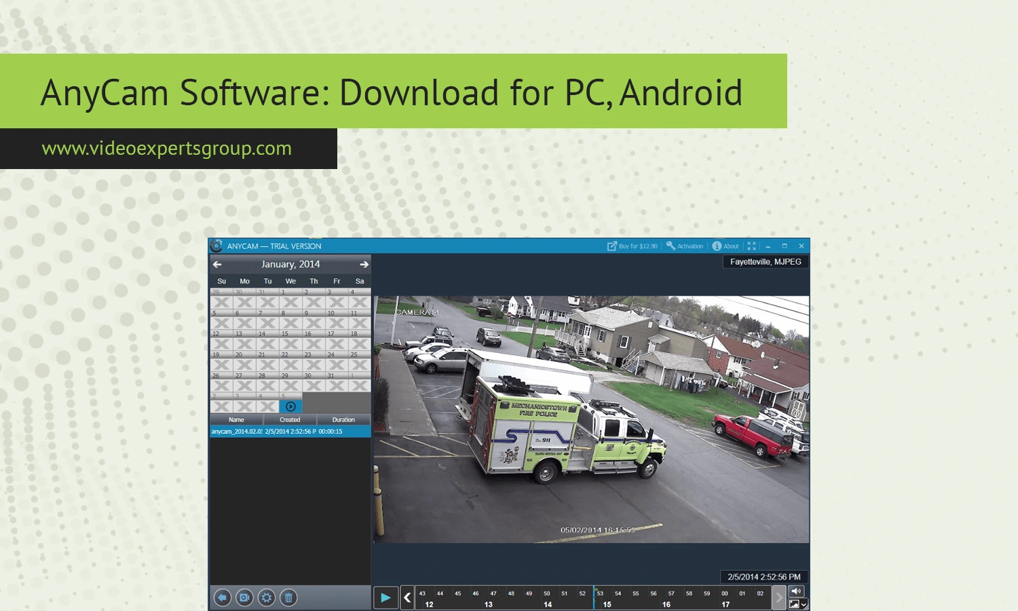Viewport: 1018px width, 611px height.
Task: Play the selected recording
Action: click(x=385, y=597)
